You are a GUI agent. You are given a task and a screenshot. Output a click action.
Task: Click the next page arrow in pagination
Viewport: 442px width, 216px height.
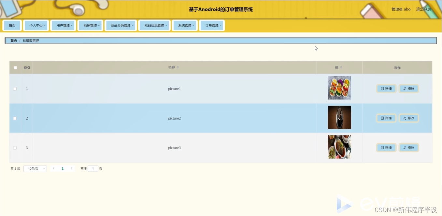(x=72, y=168)
